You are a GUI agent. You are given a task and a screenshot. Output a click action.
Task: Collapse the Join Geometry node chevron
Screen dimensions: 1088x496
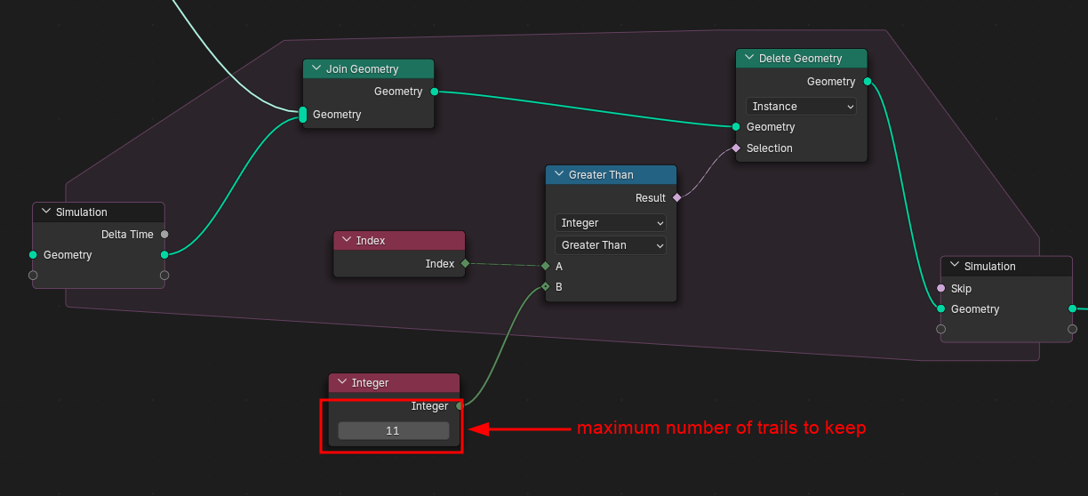tap(316, 69)
